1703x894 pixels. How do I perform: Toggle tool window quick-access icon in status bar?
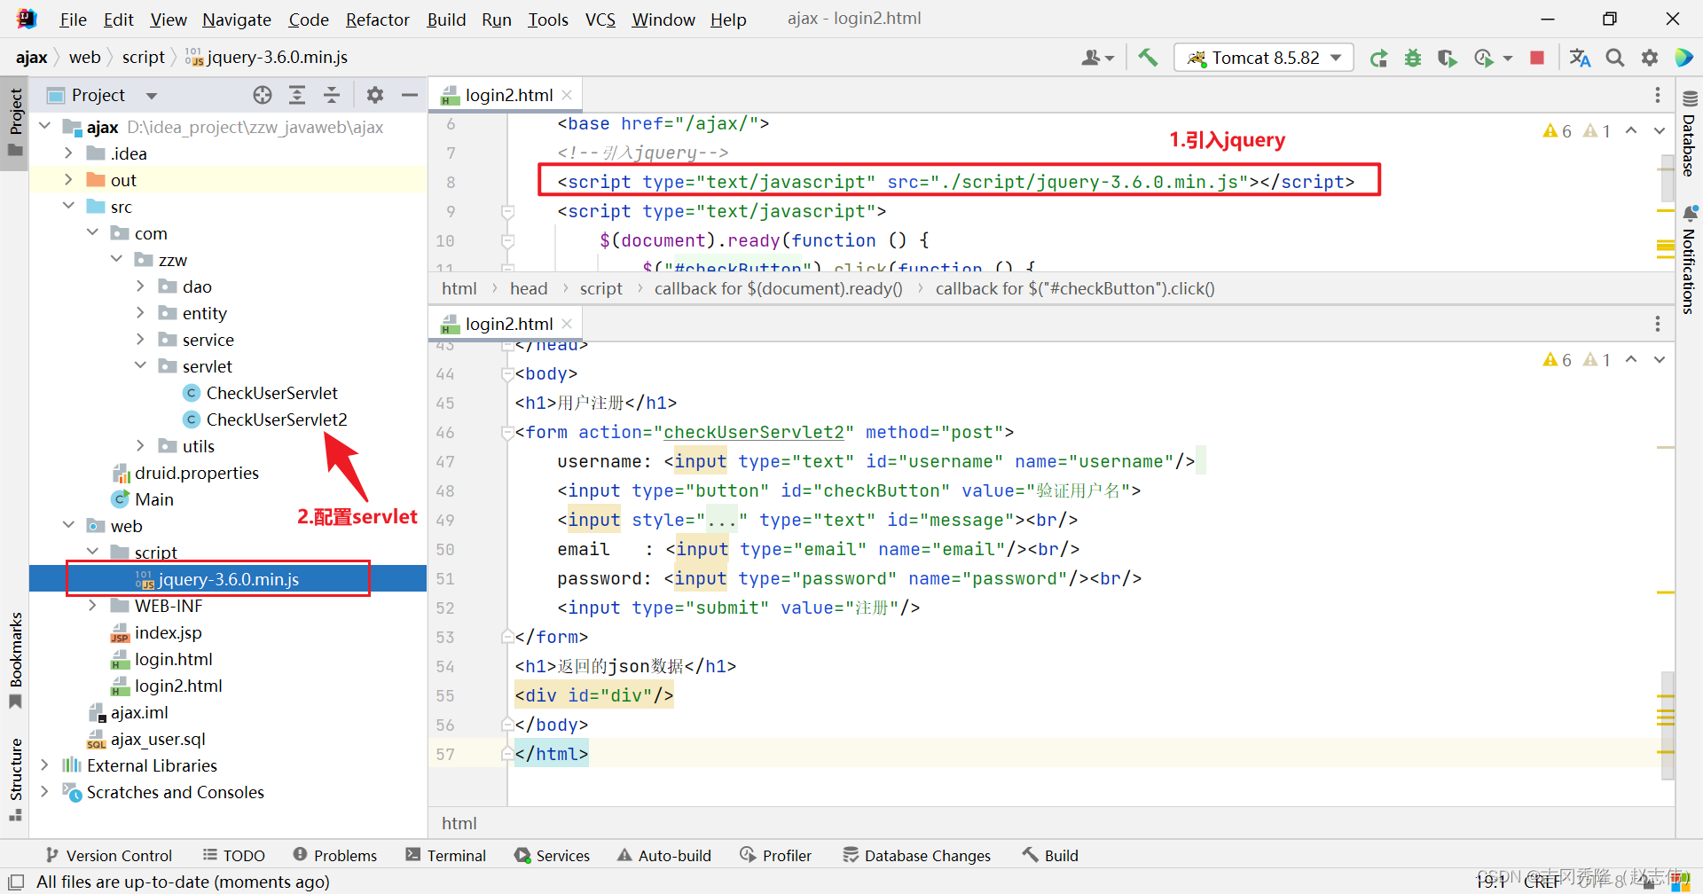pos(16,882)
